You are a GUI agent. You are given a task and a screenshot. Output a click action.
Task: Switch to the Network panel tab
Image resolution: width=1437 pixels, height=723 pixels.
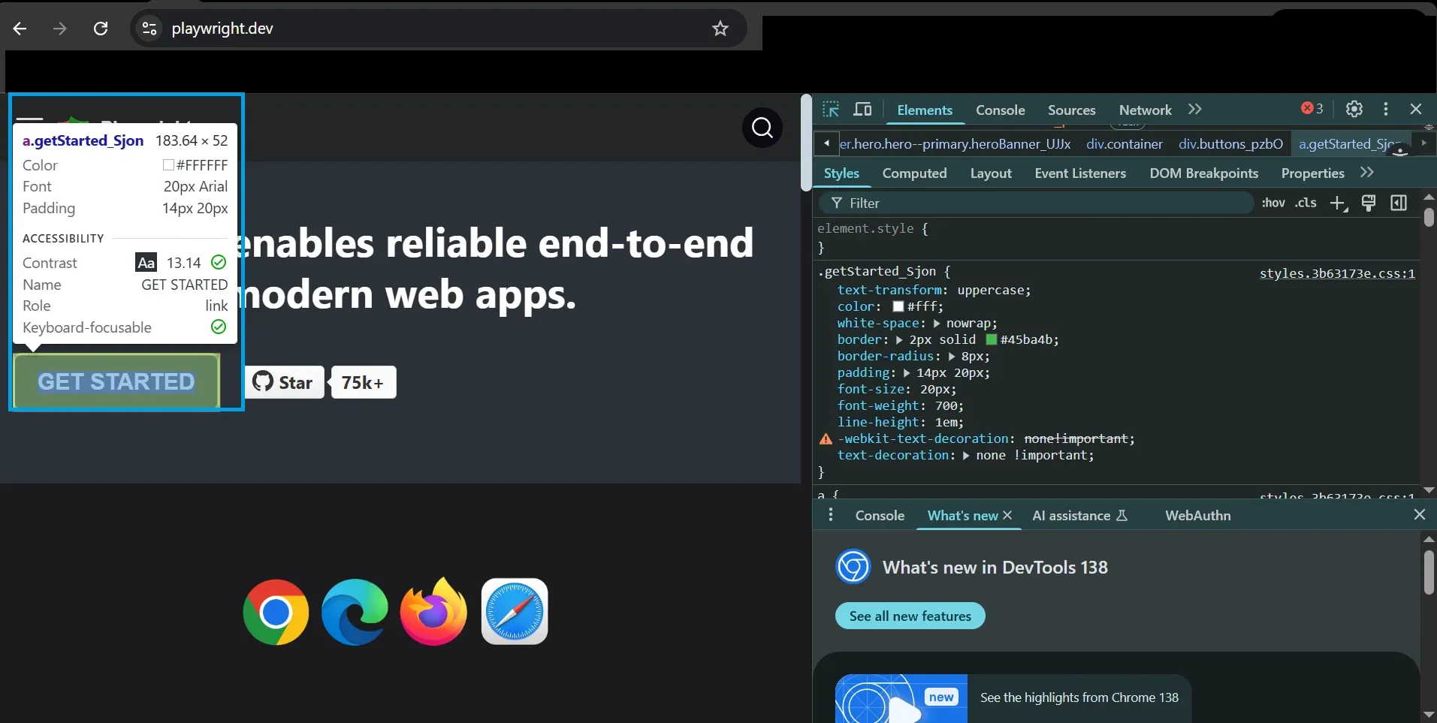[x=1146, y=110]
